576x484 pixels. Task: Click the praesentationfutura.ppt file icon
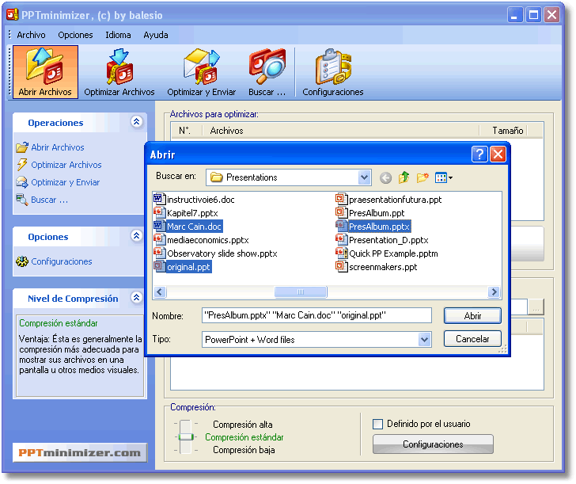click(341, 199)
